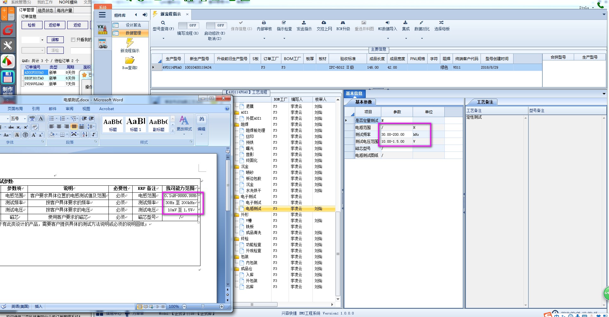This screenshot has height=317, width=609.
Task: Click Word's phonetic guide (wén) icon
Action: click(32, 118)
